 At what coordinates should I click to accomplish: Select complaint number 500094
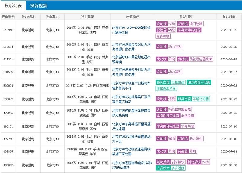8,86
